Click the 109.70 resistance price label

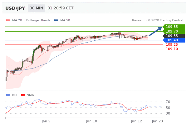tap(172, 31)
